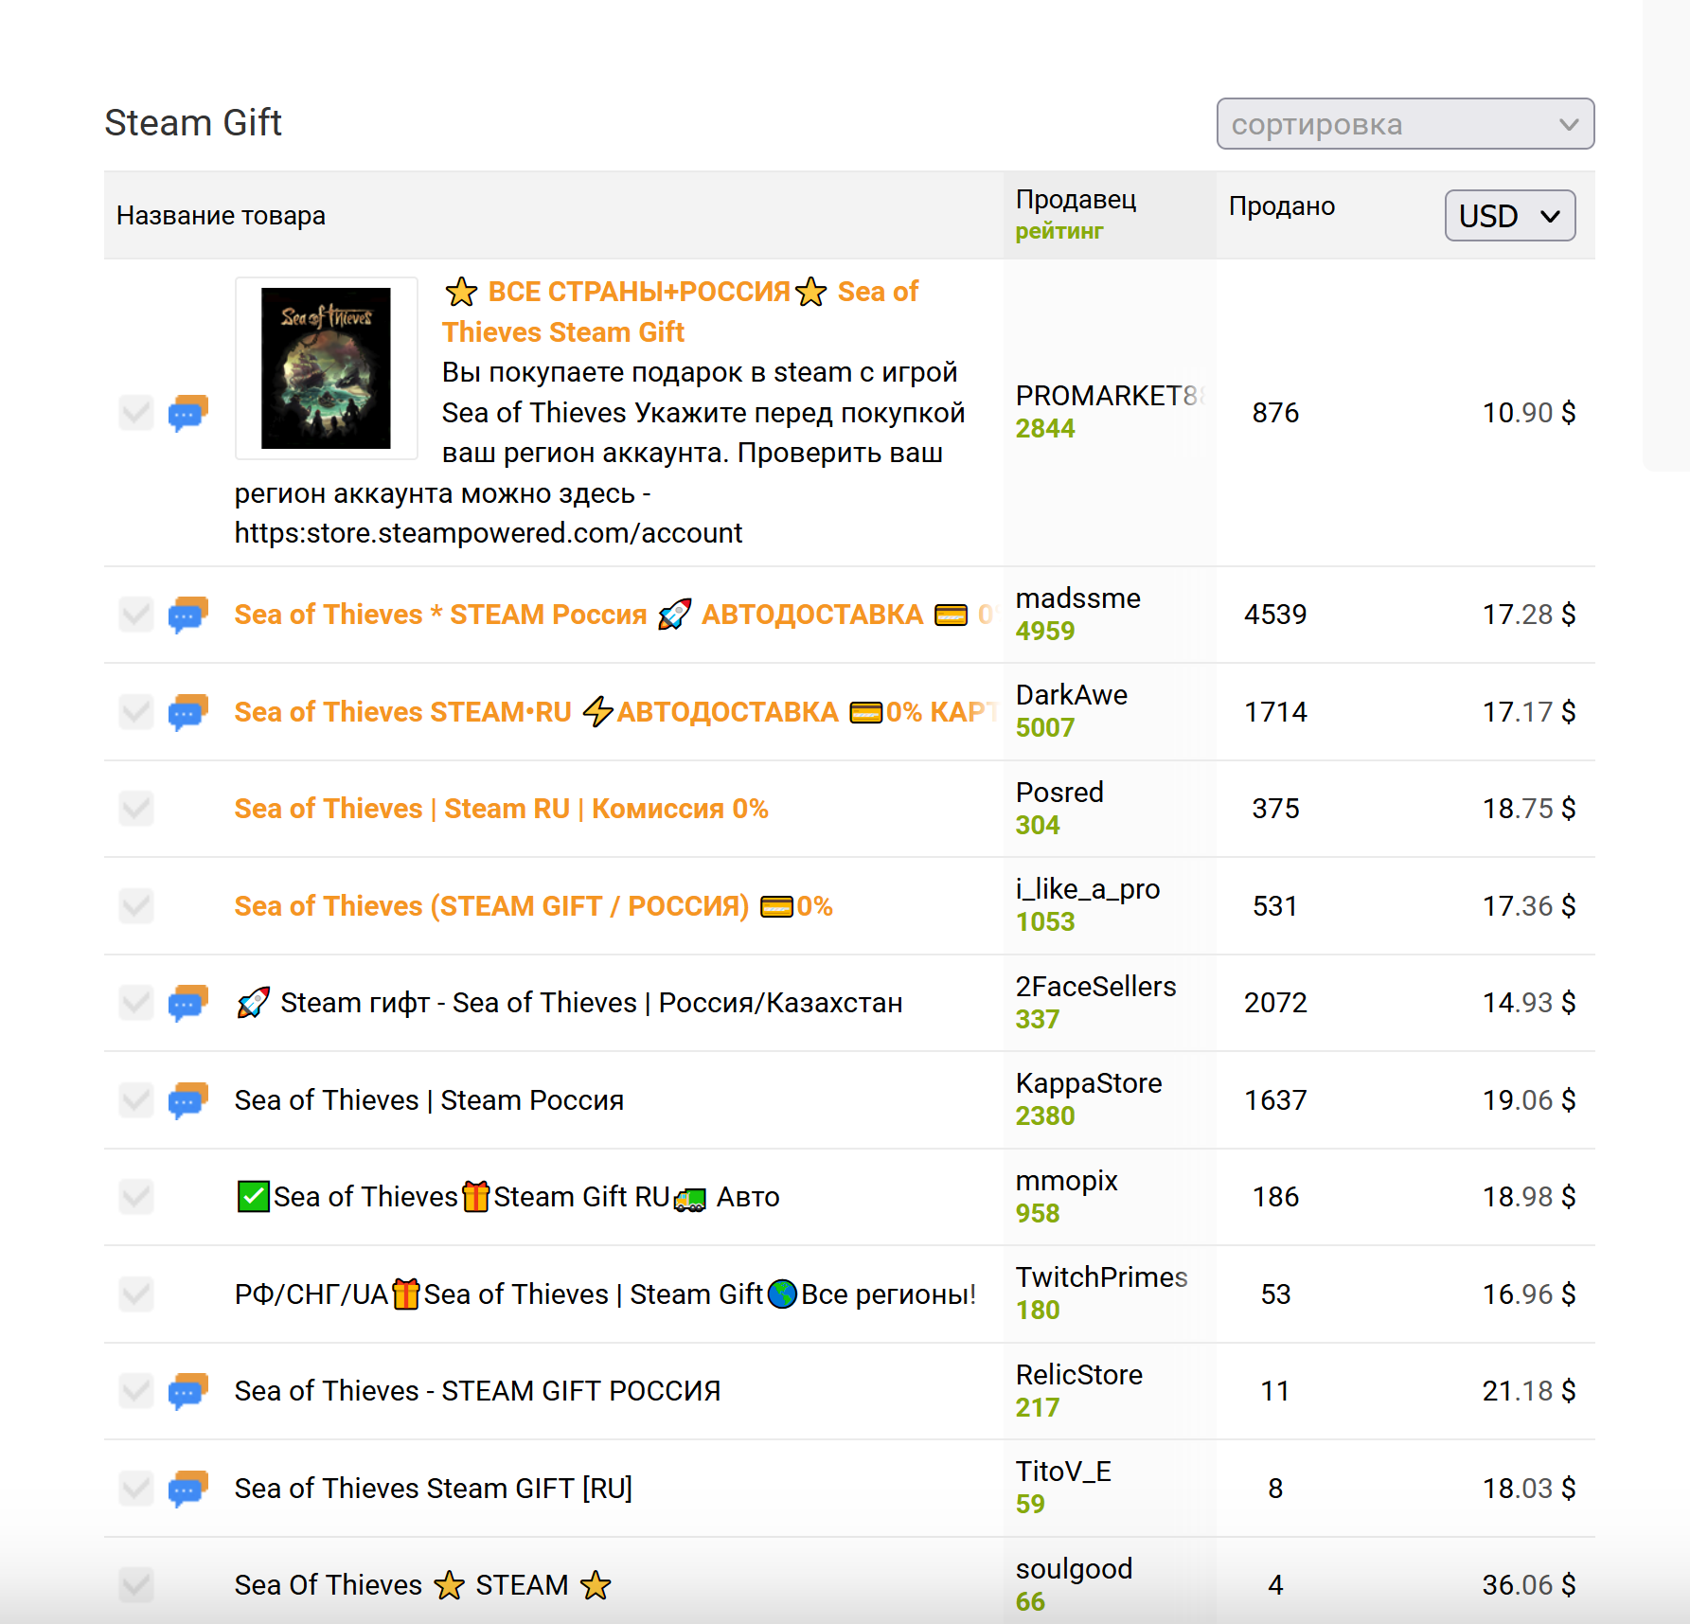Open Sea of Thieves STEAM·RU АВТОДОСТАВКА listing
This screenshot has width=1690, height=1624.
pos(615,712)
